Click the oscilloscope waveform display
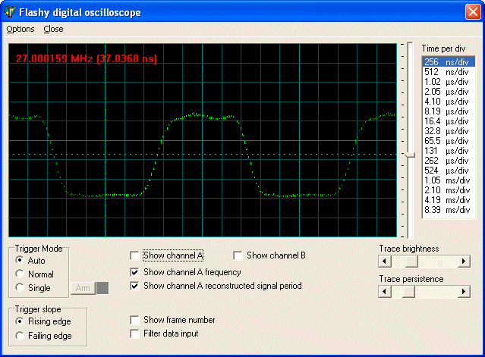Screen dimensions: 485x357 click(x=203, y=140)
